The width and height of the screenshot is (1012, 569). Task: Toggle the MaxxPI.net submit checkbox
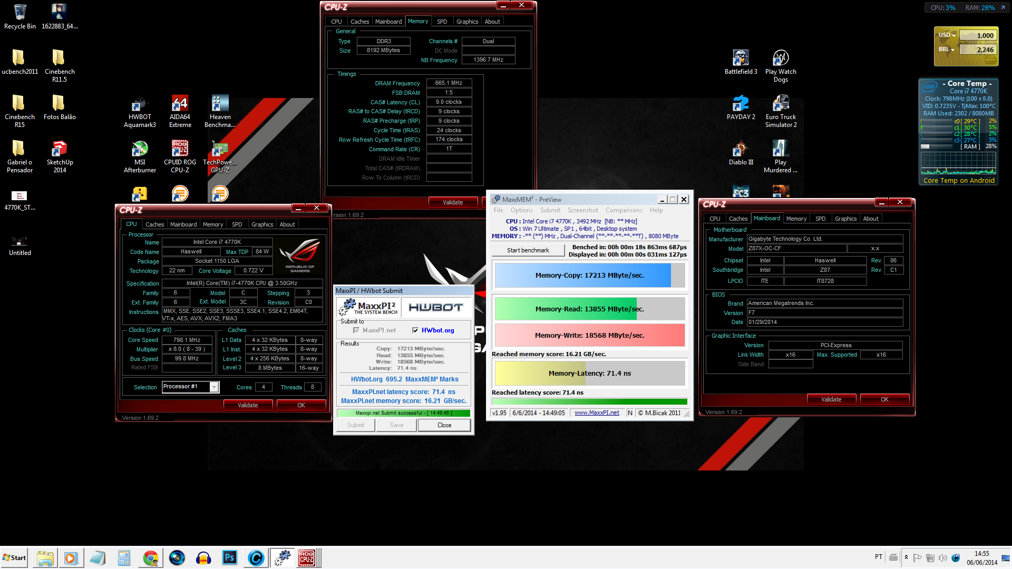pos(356,330)
